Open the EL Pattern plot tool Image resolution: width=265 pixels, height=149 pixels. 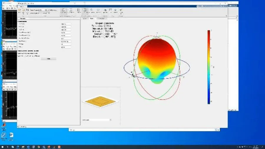click(98, 11)
